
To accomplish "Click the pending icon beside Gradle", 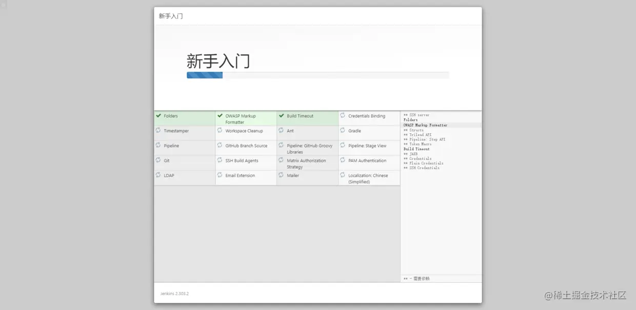I will (343, 131).
